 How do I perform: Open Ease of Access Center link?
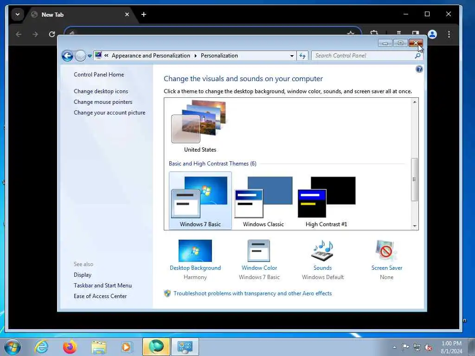100,296
